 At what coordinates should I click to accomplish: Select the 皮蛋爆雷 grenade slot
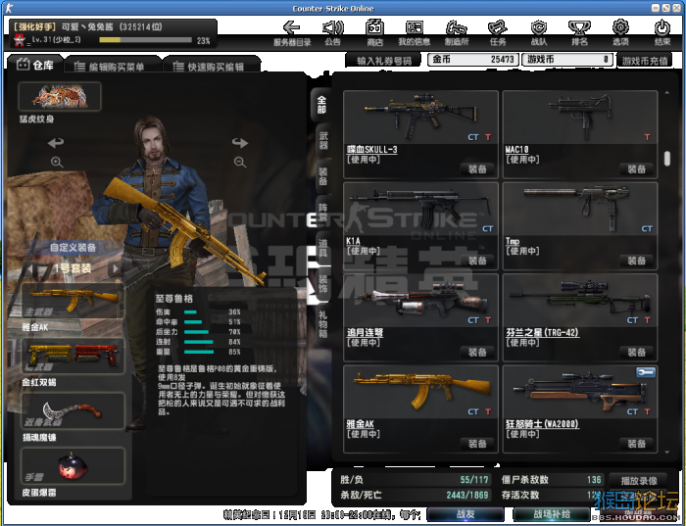tap(73, 466)
